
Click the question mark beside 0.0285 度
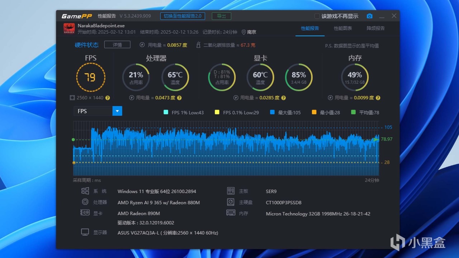coord(283,98)
